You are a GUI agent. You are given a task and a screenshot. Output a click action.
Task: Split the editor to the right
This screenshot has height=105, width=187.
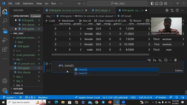177,10
